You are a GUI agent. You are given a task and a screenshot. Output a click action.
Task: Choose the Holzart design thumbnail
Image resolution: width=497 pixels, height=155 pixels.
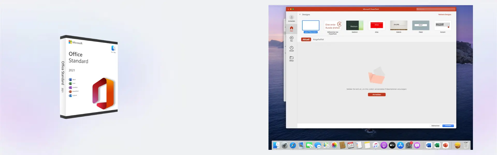(x=443, y=25)
